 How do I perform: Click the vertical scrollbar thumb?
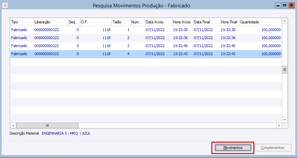285,69
